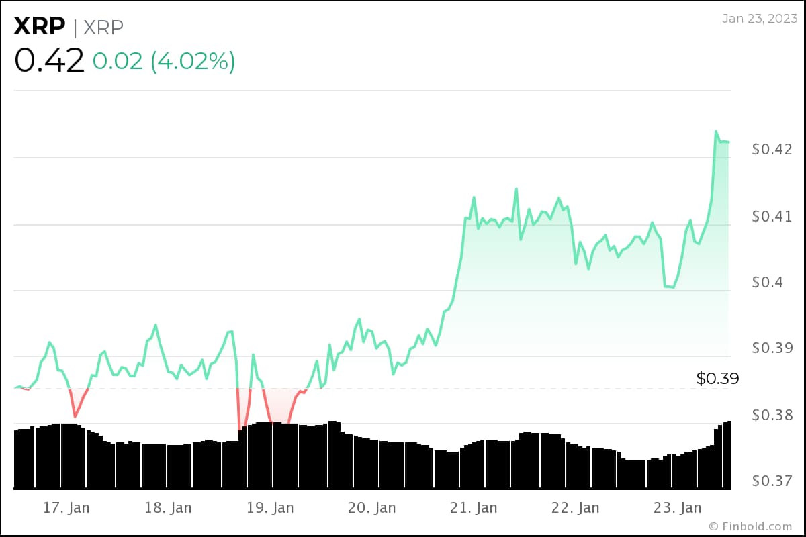Select the 21. Jan x-axis date label
The image size is (806, 537).
click(x=474, y=507)
